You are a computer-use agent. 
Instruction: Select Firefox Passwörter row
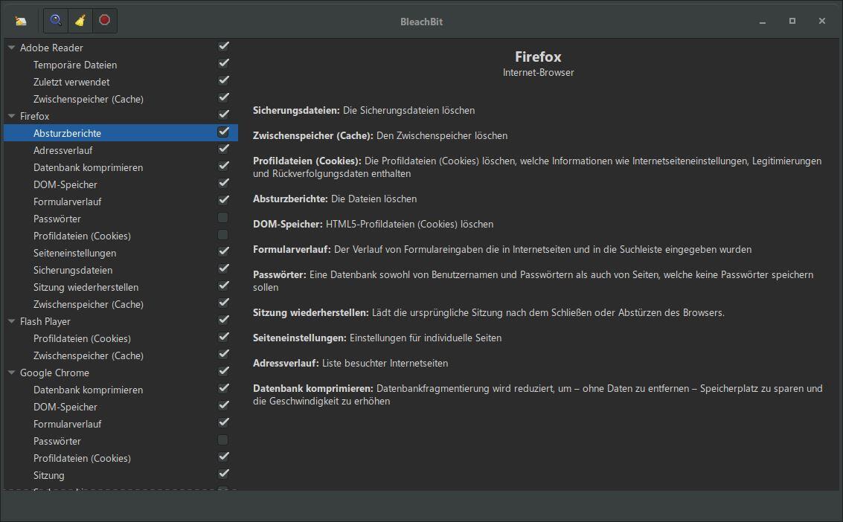121,219
